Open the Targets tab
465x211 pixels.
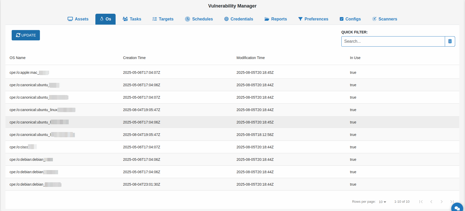163,19
